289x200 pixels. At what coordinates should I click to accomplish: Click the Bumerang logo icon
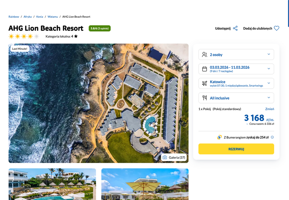click(219, 137)
